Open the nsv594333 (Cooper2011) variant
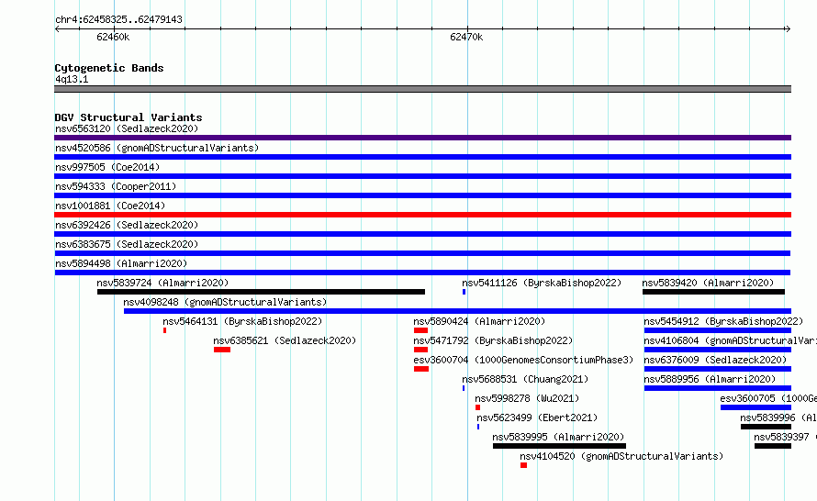Screen dimensions: 817x501 pyautogui.click(x=116, y=186)
